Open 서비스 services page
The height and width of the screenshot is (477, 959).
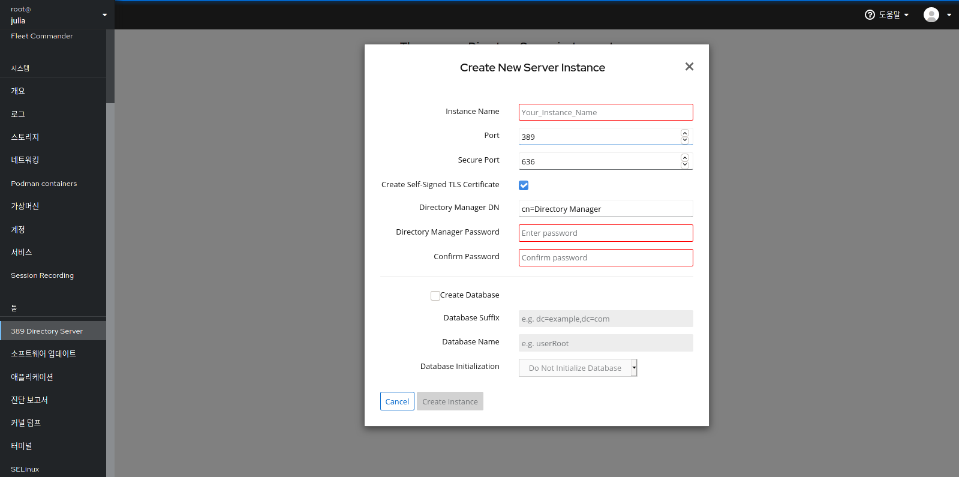pyautogui.click(x=53, y=253)
